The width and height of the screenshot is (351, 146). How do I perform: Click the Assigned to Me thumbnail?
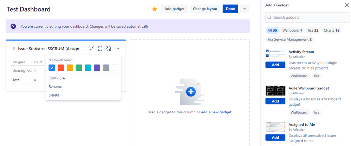click(x=275, y=127)
